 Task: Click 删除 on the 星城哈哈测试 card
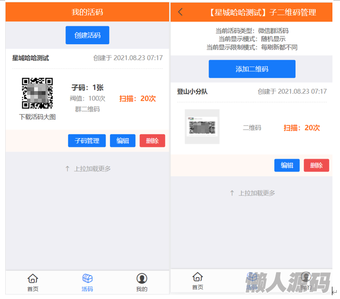(152, 141)
